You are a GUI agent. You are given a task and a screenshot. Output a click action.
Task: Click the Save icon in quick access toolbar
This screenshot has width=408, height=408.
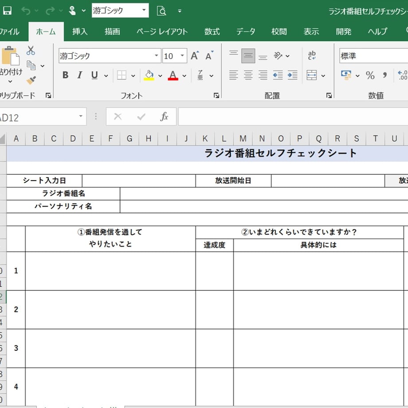7,11
